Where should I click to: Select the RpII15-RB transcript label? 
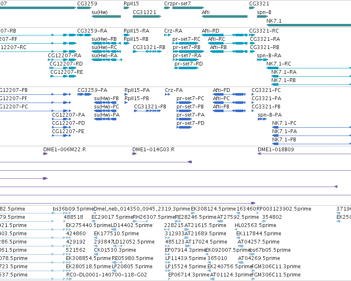(x=136, y=39)
